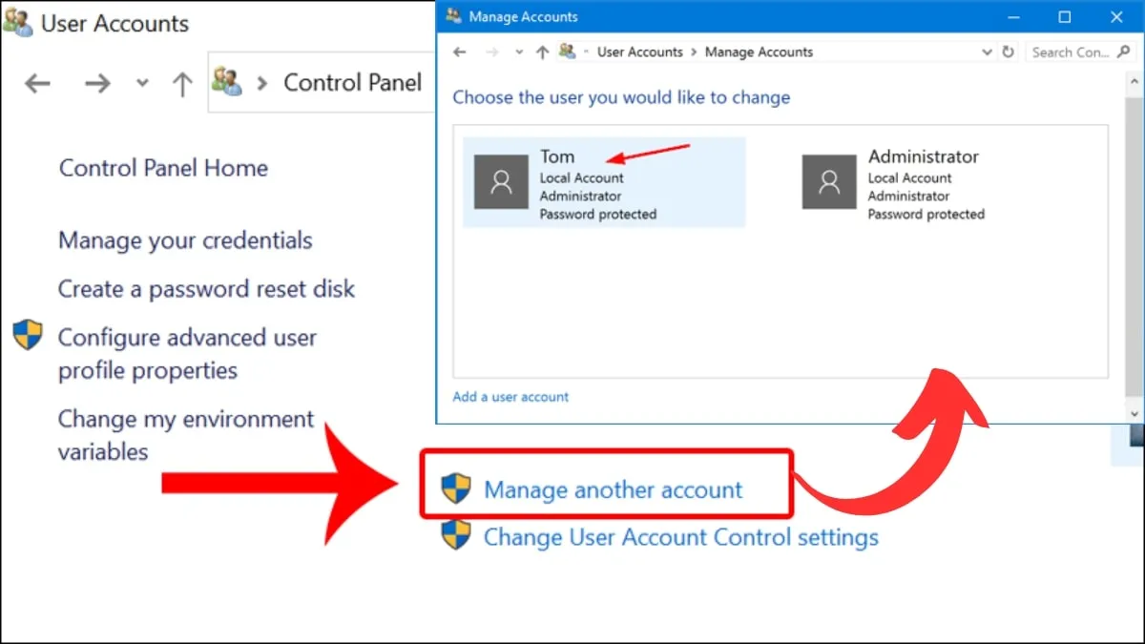Image resolution: width=1145 pixels, height=644 pixels.
Task: Go back in the Manage Accounts window
Action: (460, 52)
